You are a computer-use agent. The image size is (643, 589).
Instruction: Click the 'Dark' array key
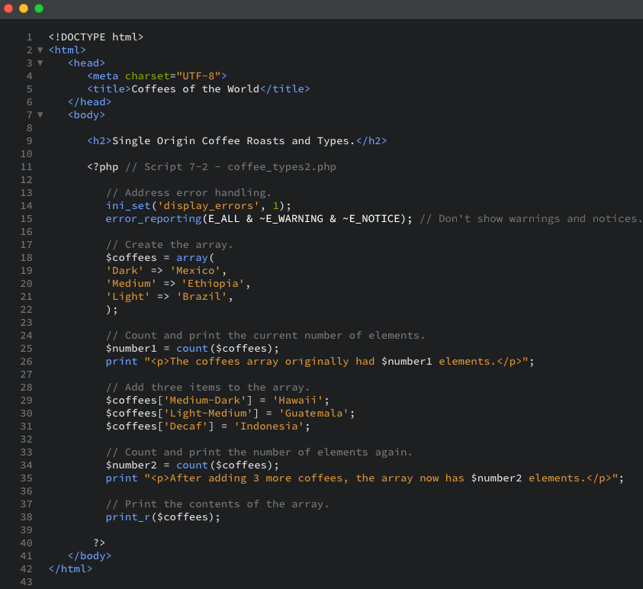pos(124,271)
